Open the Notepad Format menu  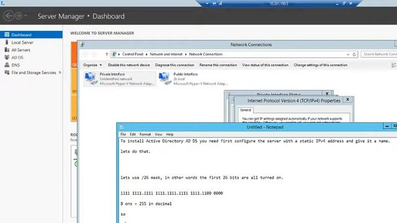tap(145, 134)
